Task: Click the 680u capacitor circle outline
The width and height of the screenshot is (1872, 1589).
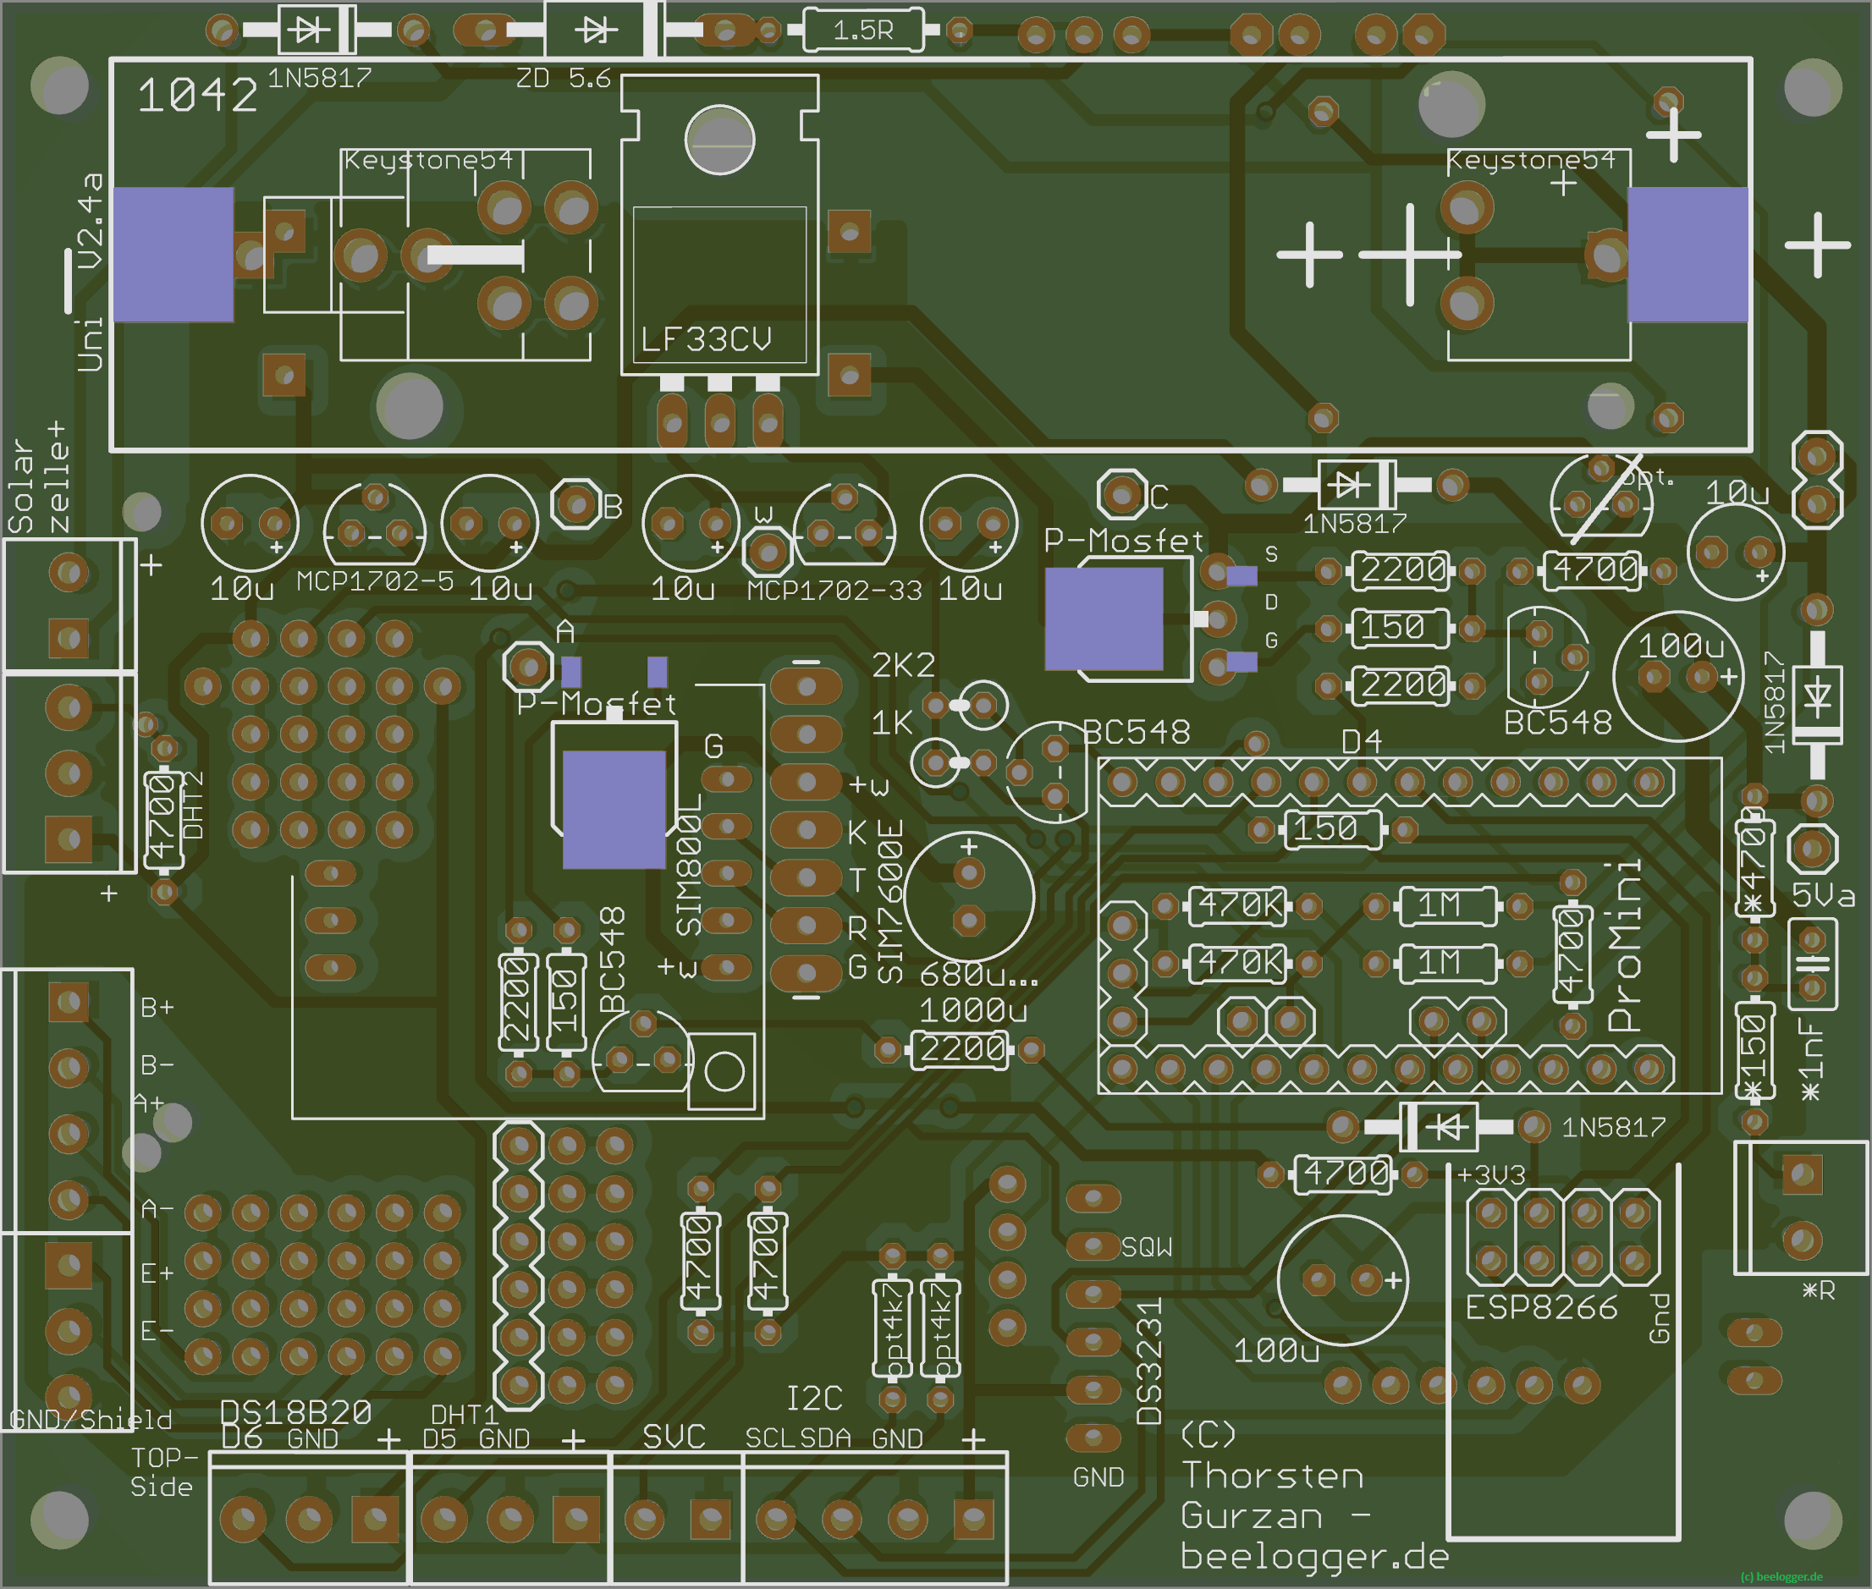Action: (968, 896)
